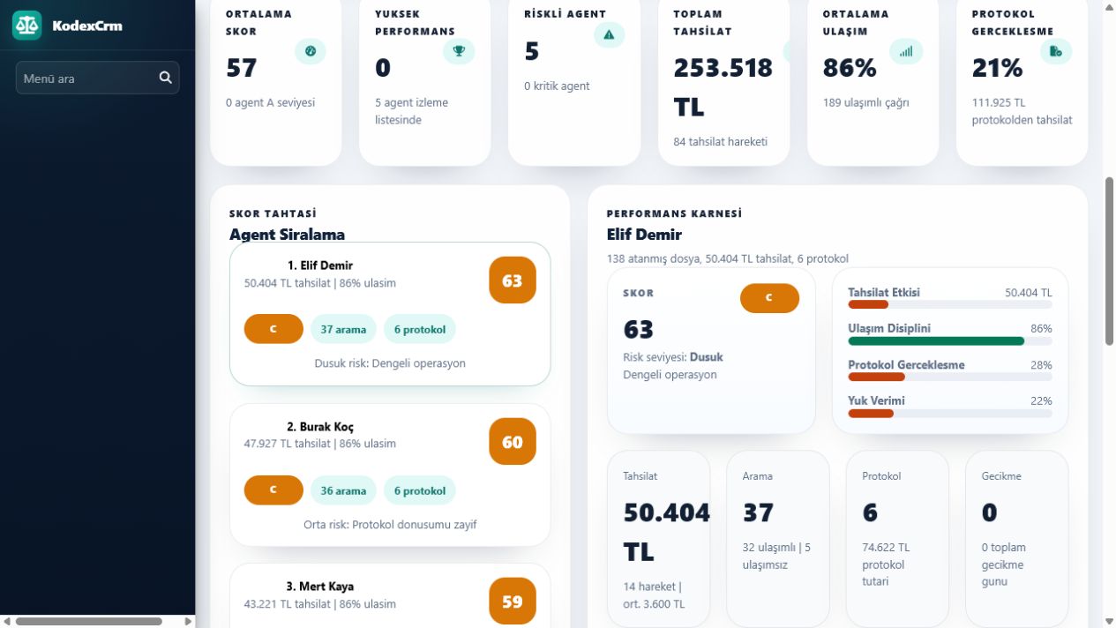Click the Gecikme 0 stat card
1116x628 pixels.
coord(1017,539)
